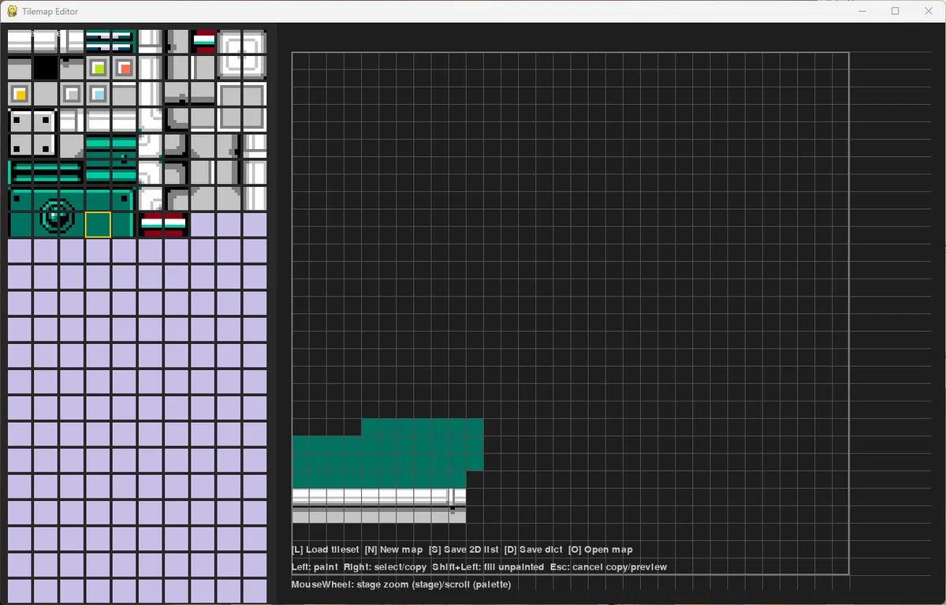The image size is (946, 605).
Task: Click the "[D] Save dict" hint
Action: pos(534,550)
